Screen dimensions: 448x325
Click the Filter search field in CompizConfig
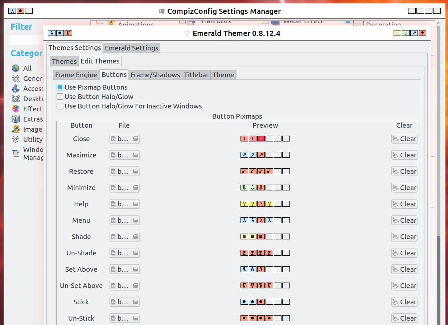pyautogui.click(x=26, y=40)
